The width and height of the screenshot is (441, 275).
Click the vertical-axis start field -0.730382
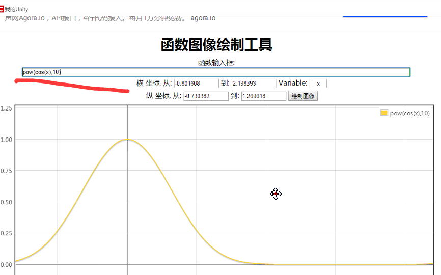tap(206, 96)
